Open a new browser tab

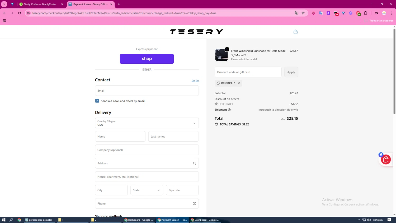(x=119, y=4)
